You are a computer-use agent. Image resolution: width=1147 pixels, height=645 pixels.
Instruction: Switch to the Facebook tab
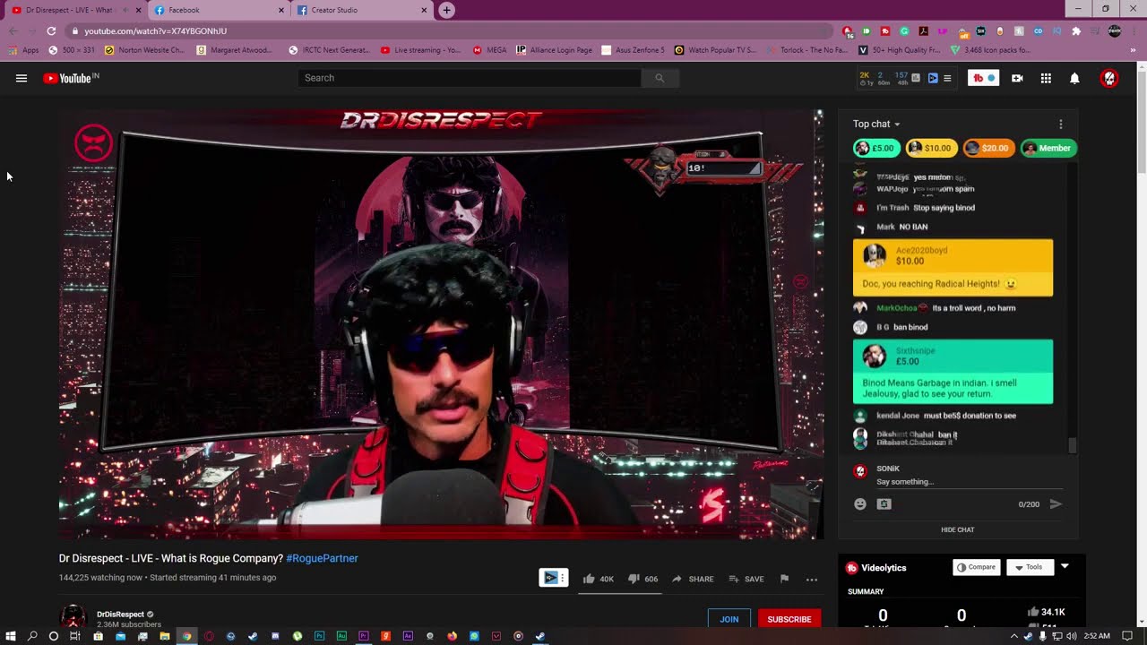(x=220, y=10)
